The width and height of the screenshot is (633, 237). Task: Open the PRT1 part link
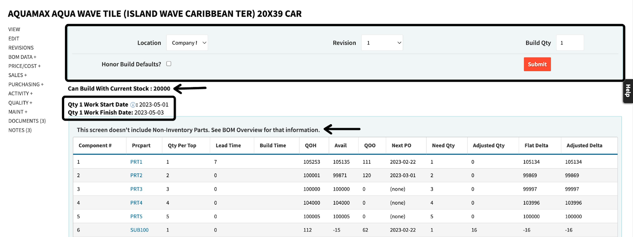click(x=136, y=162)
